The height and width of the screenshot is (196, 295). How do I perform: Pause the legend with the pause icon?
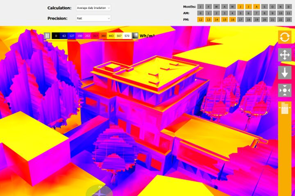coord(47,36)
